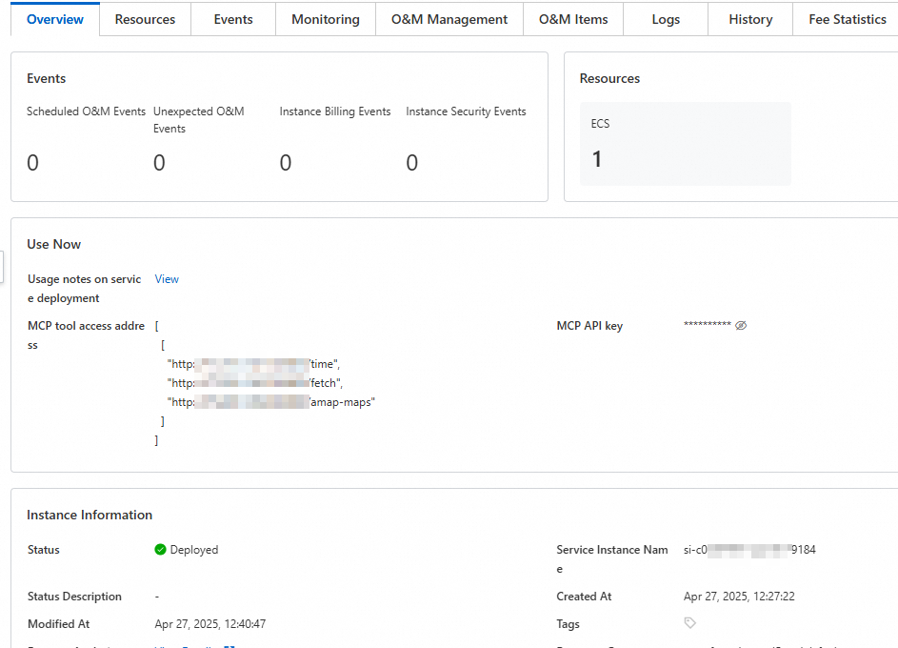Click the masked MCP API key value
898x648 pixels.
tap(708, 325)
